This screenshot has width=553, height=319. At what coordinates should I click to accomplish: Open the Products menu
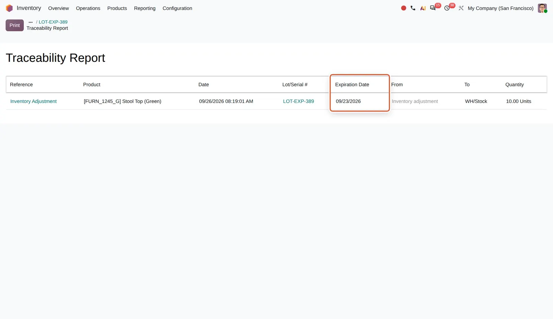click(117, 8)
